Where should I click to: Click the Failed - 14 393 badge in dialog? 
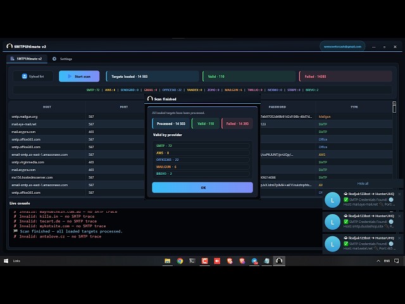(x=237, y=123)
